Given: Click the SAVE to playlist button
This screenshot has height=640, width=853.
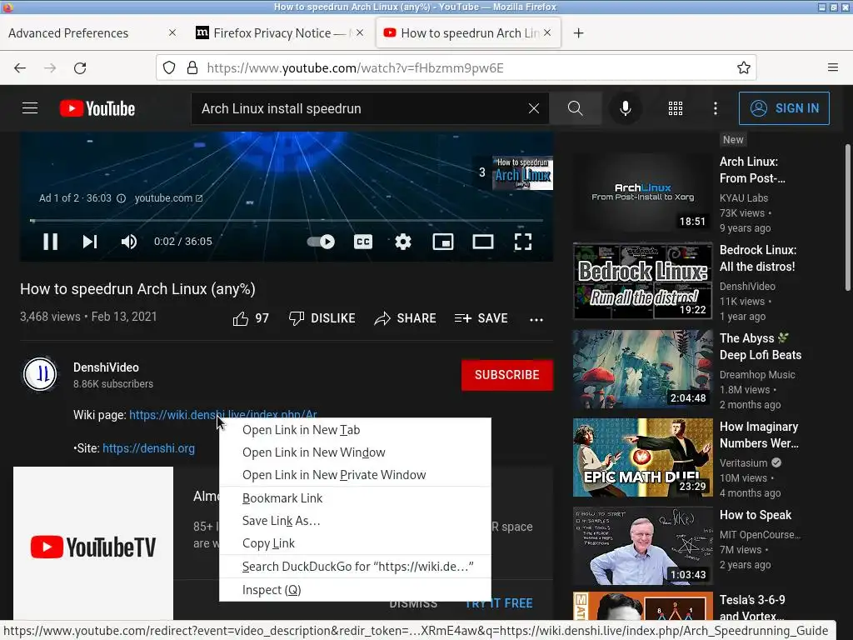Looking at the screenshot, I should tap(481, 318).
